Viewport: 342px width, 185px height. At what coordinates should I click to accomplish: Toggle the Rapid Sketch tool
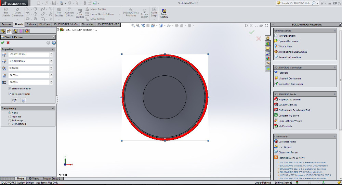(164, 14)
